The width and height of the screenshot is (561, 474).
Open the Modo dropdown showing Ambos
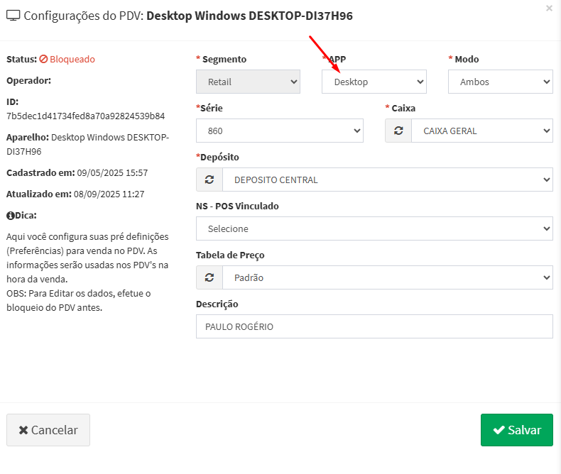[x=500, y=82]
